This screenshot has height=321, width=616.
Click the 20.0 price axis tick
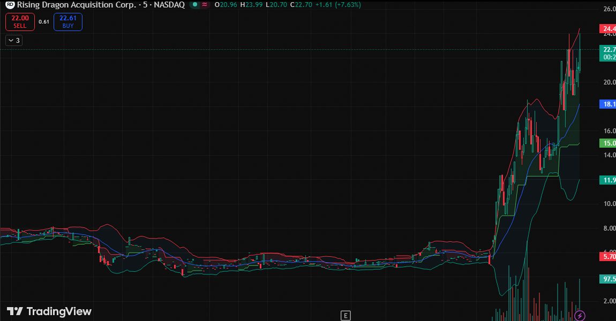(x=610, y=82)
